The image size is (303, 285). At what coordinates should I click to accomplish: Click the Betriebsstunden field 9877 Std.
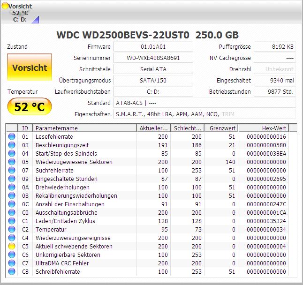275,91
